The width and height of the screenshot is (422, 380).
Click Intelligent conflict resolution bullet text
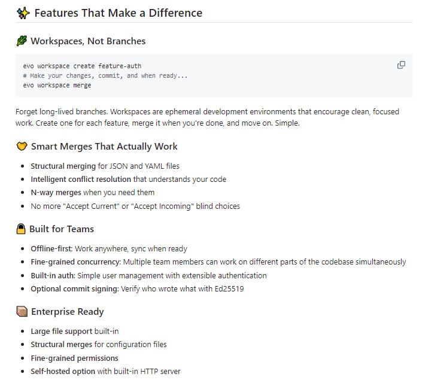(x=81, y=179)
